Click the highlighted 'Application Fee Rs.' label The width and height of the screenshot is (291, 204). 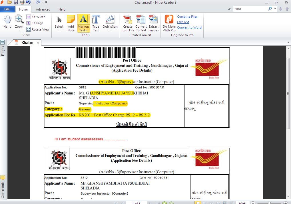click(60, 115)
